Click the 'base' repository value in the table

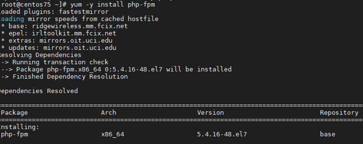(327, 134)
